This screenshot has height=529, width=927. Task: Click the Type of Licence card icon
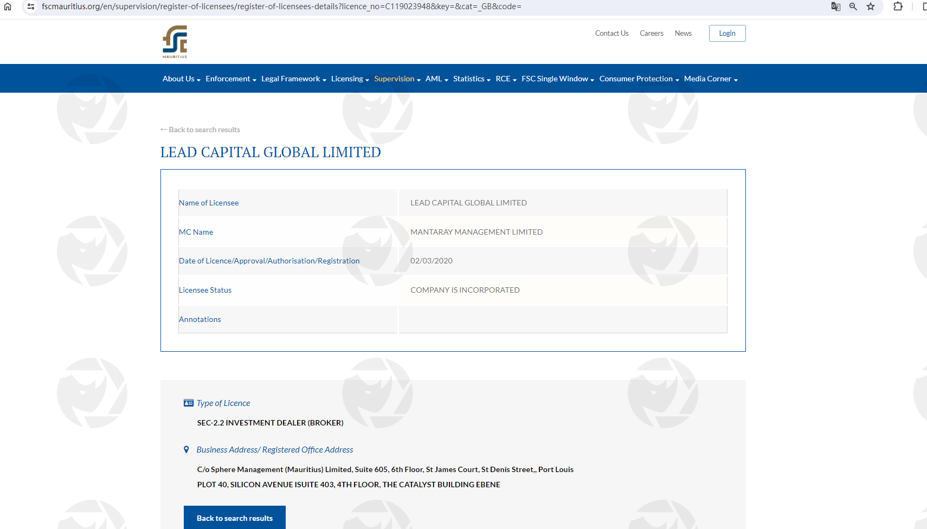tap(189, 403)
